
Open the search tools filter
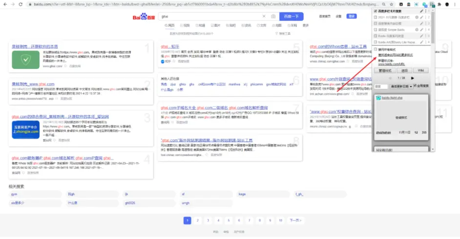283,34
